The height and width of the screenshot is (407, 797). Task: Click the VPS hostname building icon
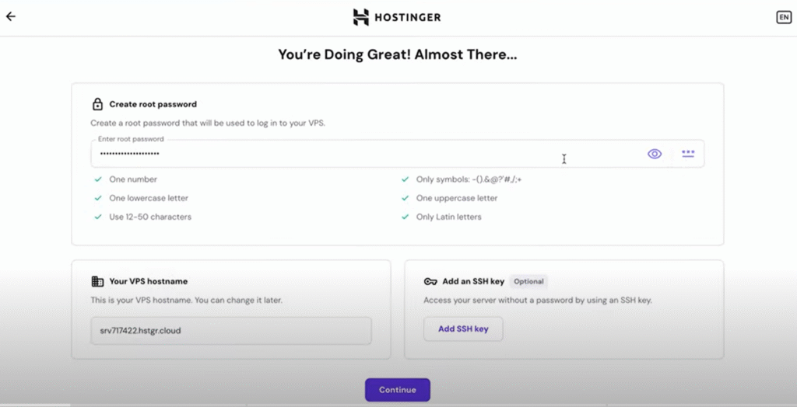point(97,281)
